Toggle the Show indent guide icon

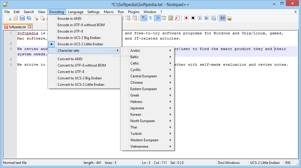point(157,18)
